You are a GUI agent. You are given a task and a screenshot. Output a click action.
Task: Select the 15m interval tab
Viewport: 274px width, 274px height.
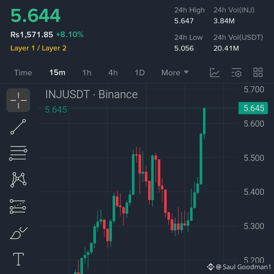(57, 73)
